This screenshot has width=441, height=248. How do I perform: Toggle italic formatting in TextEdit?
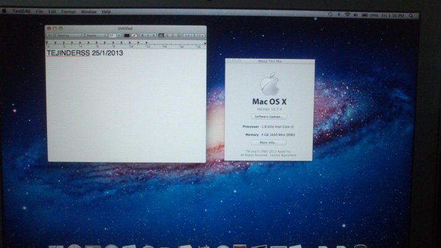(x=148, y=35)
